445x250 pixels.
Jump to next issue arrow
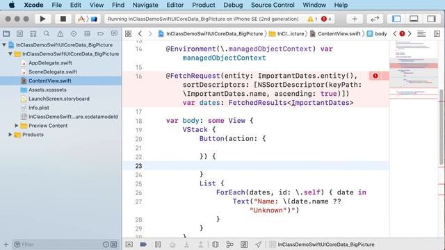[410, 34]
